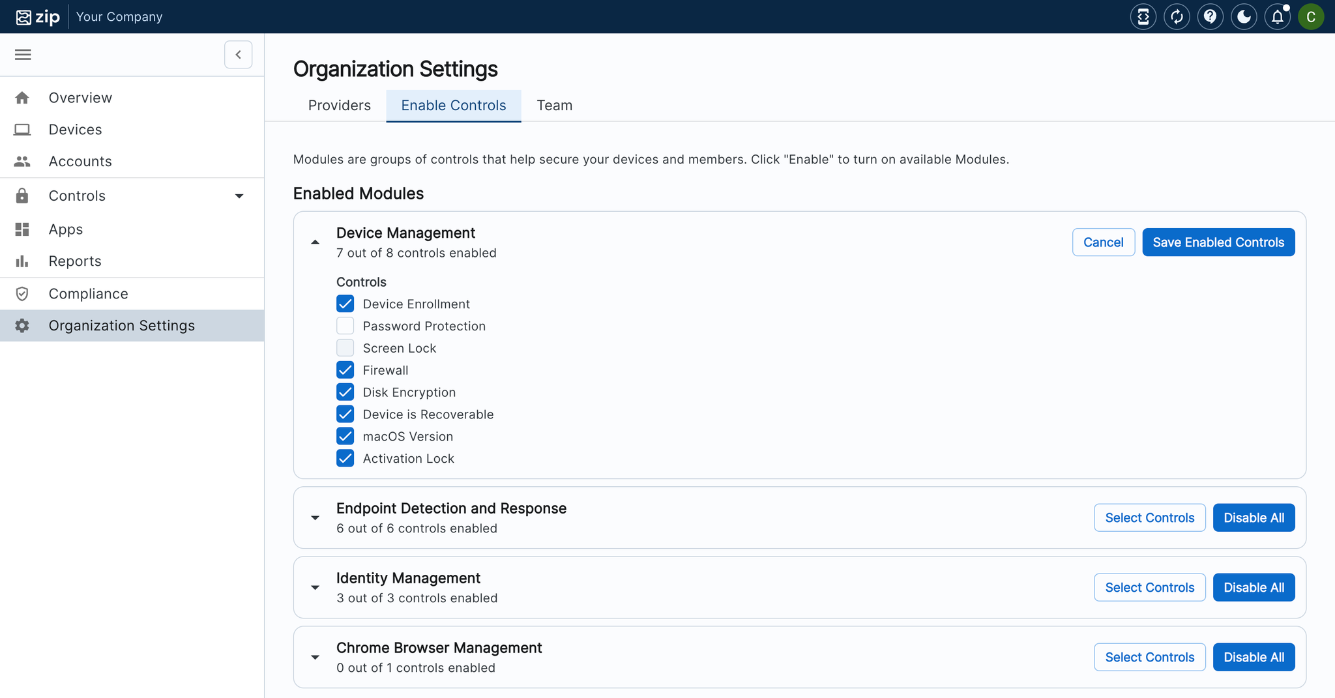Disable the Activation Lock checkbox
The image size is (1335, 698).
click(x=345, y=458)
